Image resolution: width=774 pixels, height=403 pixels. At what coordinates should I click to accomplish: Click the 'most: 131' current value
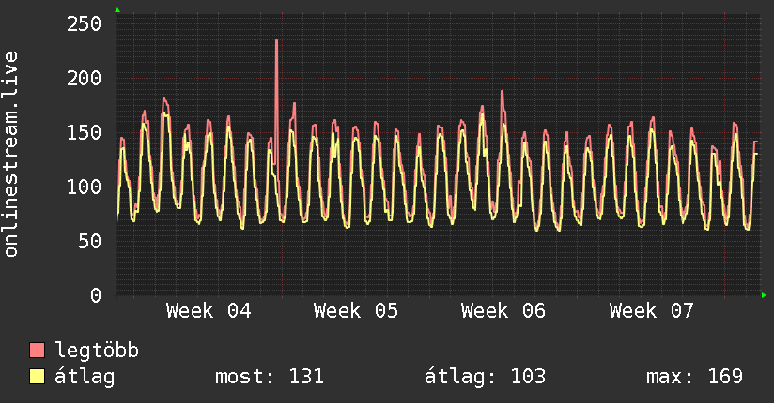pyautogui.click(x=270, y=377)
